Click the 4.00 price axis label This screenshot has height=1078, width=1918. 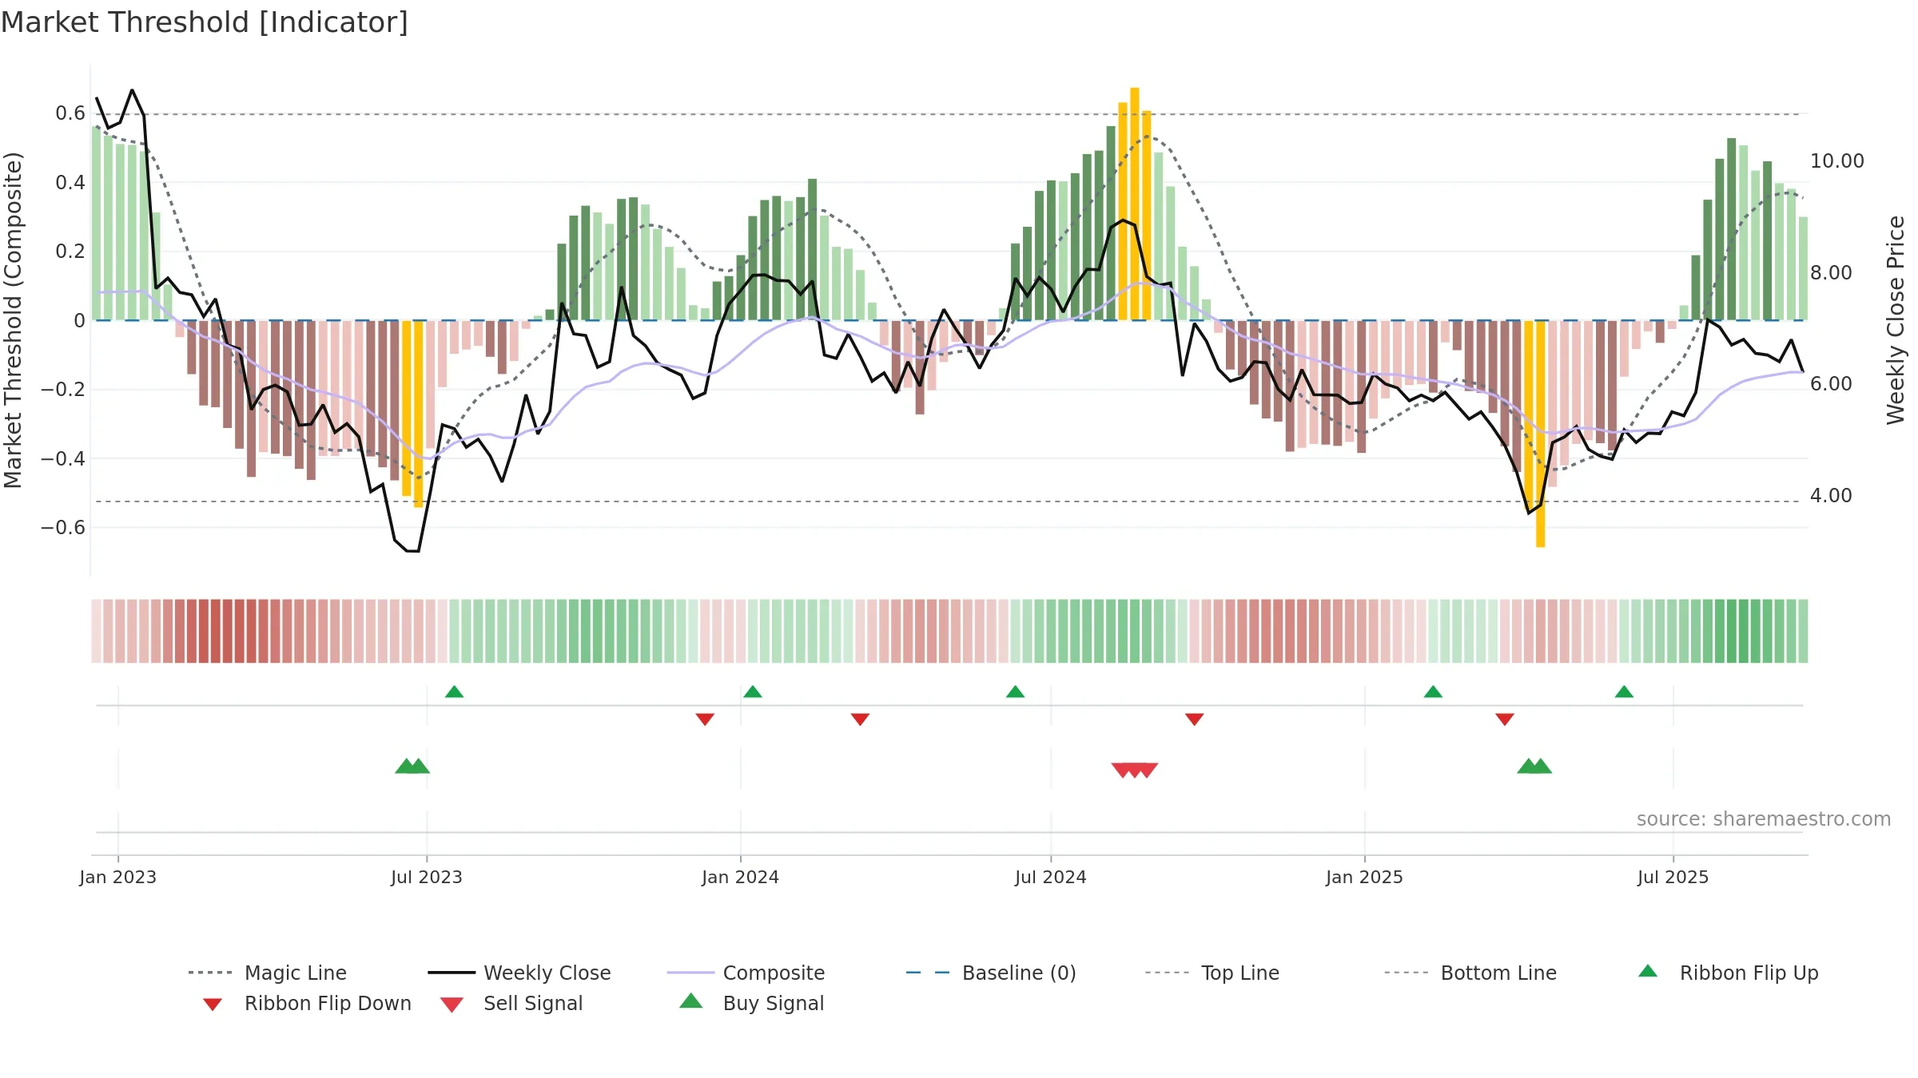pyautogui.click(x=1831, y=496)
